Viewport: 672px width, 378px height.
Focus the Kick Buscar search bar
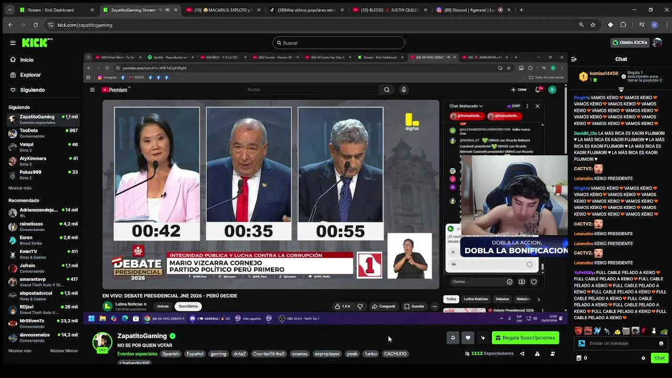coord(339,43)
